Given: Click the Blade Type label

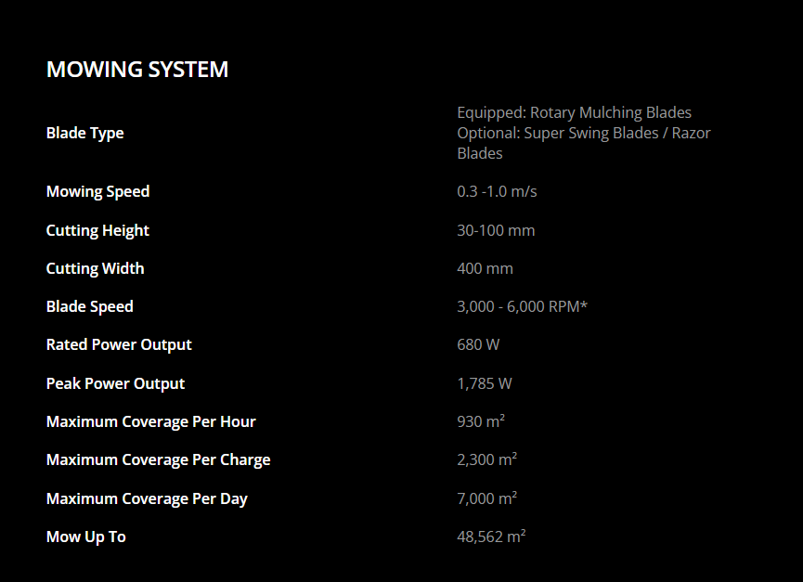Looking at the screenshot, I should (x=85, y=133).
